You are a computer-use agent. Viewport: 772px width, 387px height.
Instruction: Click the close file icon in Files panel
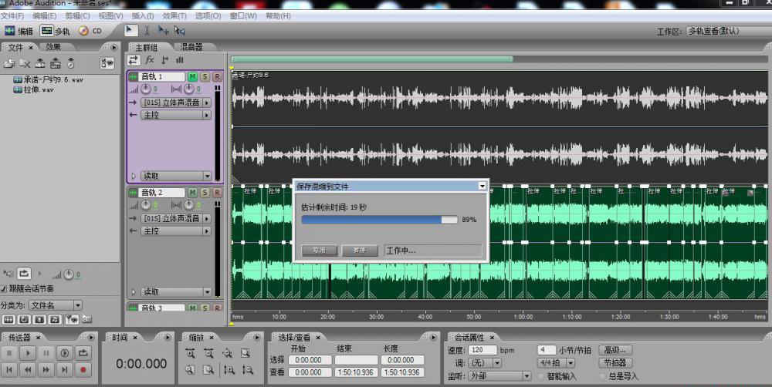coord(25,63)
